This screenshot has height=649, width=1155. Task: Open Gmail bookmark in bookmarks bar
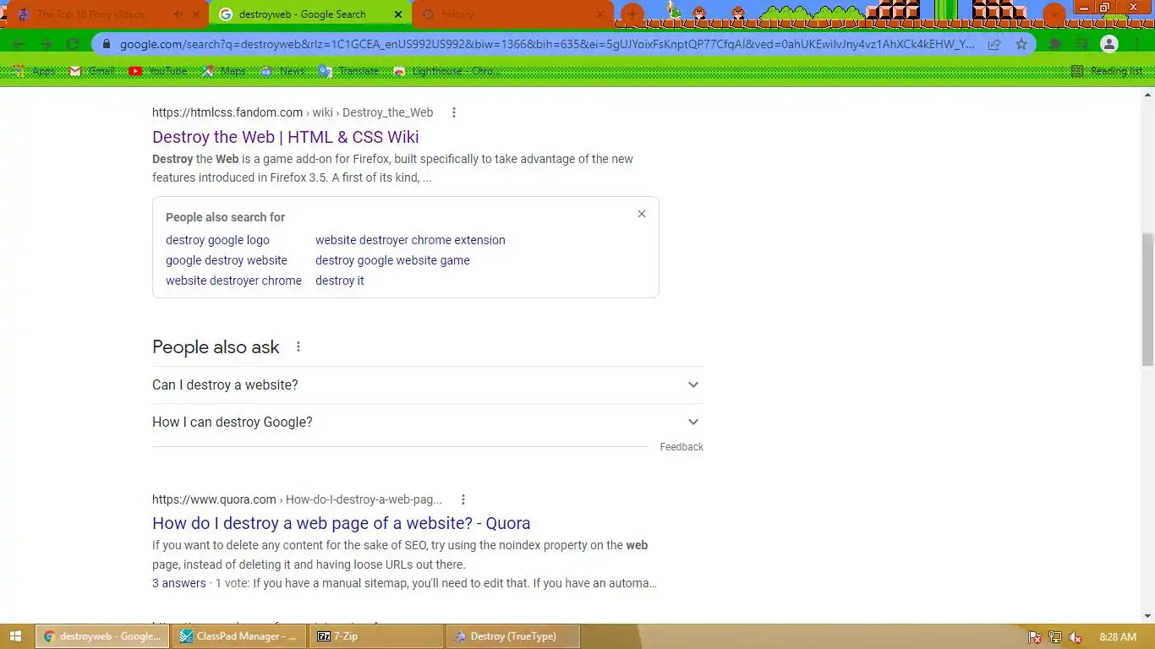92,71
